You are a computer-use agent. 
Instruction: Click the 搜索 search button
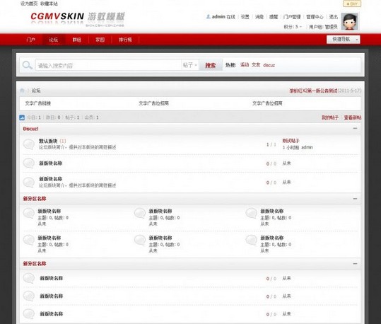click(x=211, y=65)
